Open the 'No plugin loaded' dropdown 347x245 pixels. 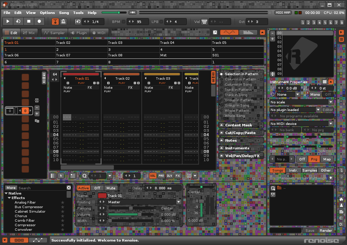[x=295, y=110]
